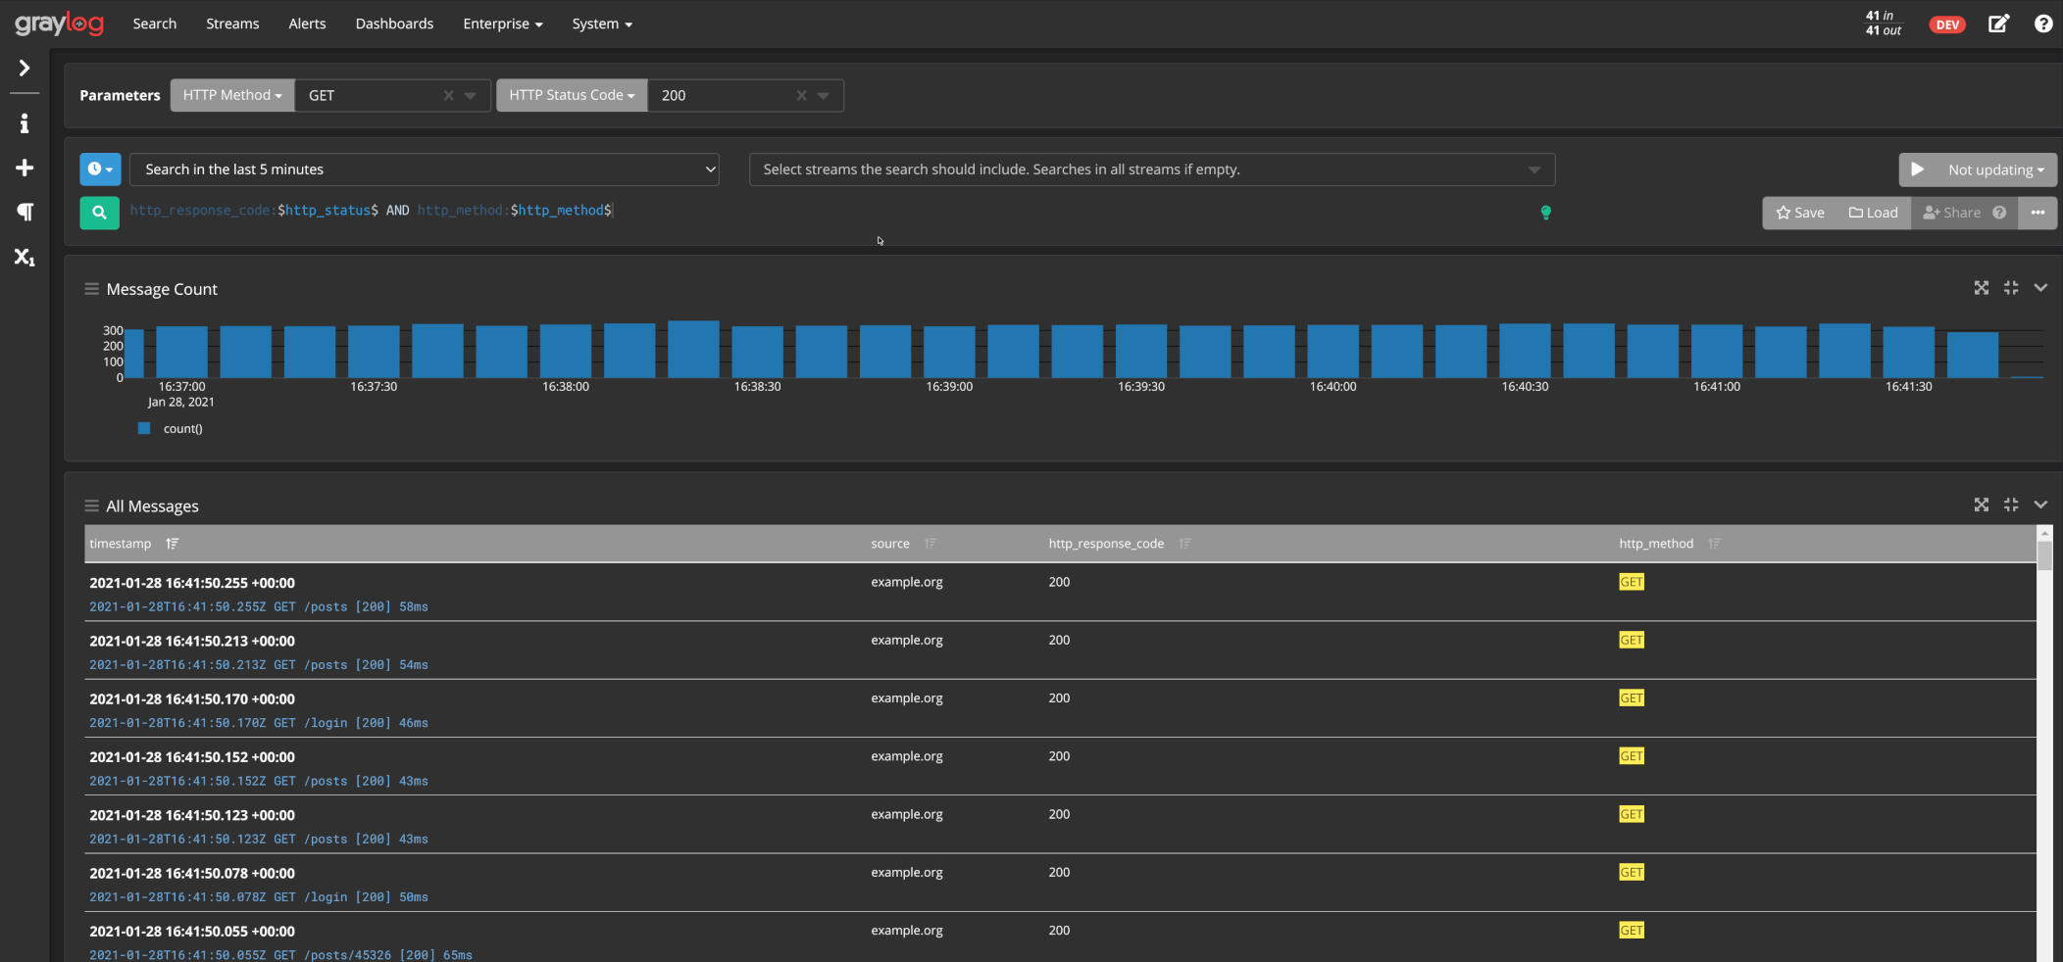
Task: Open the highlighting rules paragraph icon
Action: pyautogui.click(x=25, y=213)
